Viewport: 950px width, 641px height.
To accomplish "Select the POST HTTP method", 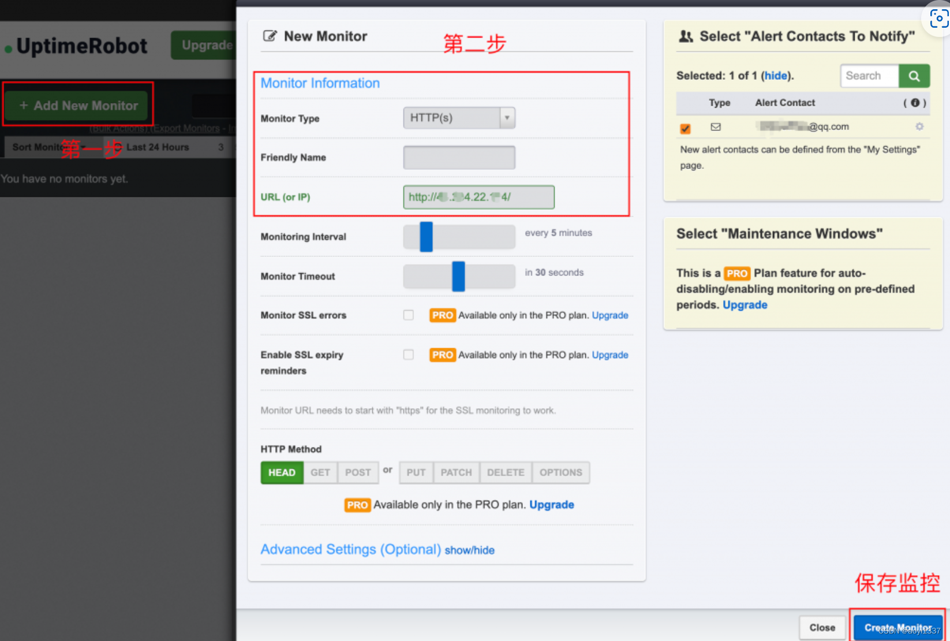I will pyautogui.click(x=358, y=472).
